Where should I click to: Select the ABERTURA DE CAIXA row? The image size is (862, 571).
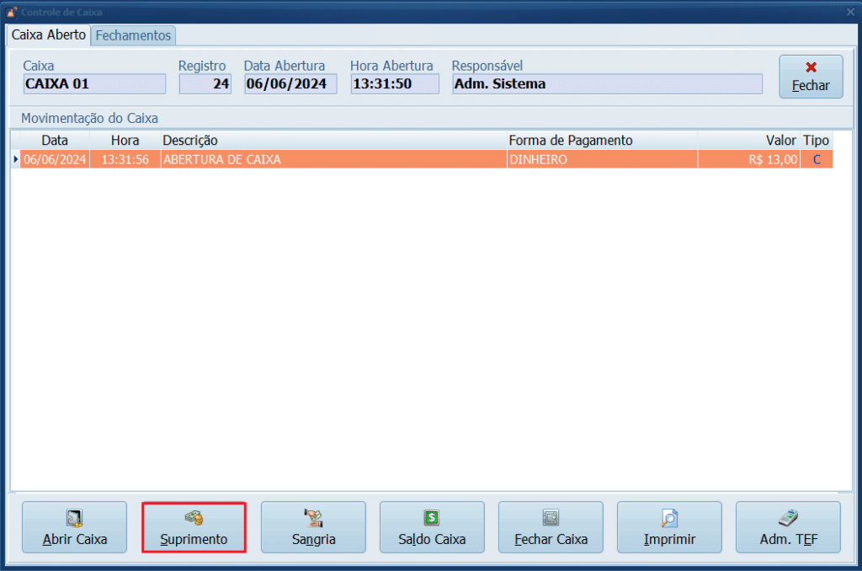pos(337,159)
